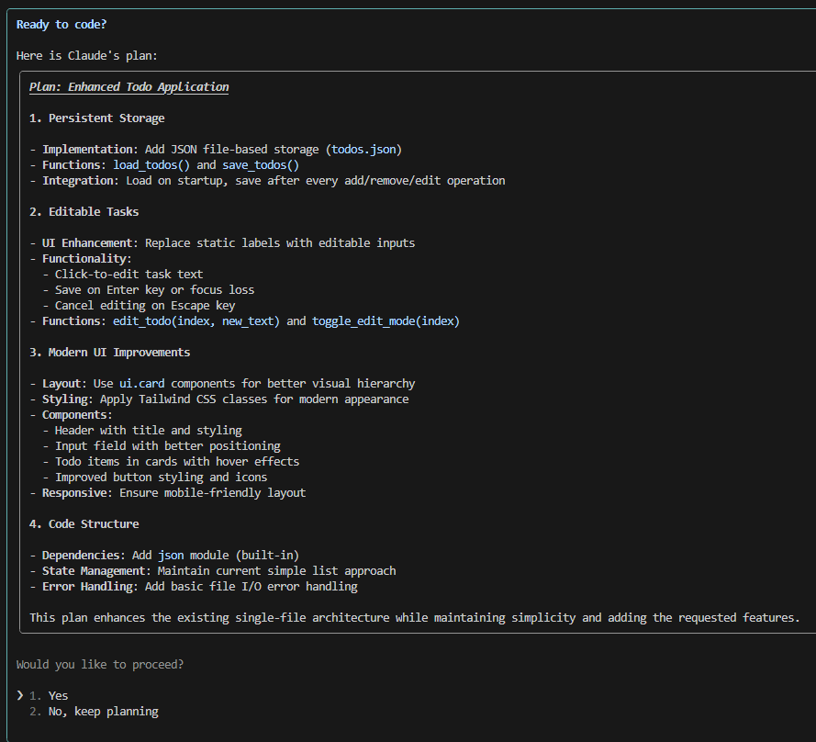Click the "4. Code Structure" heading
This screenshot has height=742, width=816.
pyautogui.click(x=84, y=524)
